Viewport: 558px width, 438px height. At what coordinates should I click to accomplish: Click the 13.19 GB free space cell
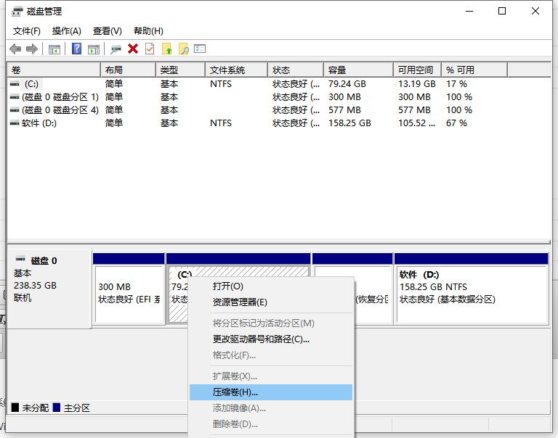417,84
